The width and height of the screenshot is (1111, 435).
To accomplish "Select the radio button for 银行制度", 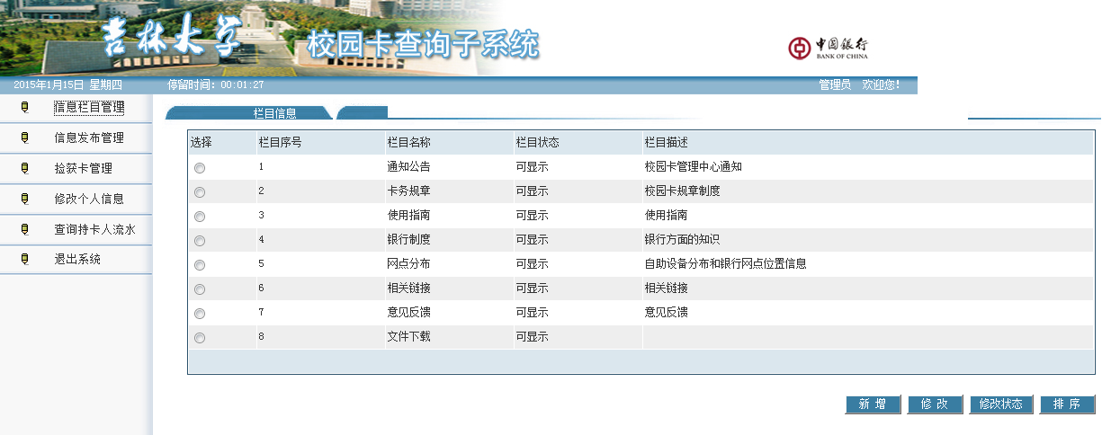I will 200,241.
